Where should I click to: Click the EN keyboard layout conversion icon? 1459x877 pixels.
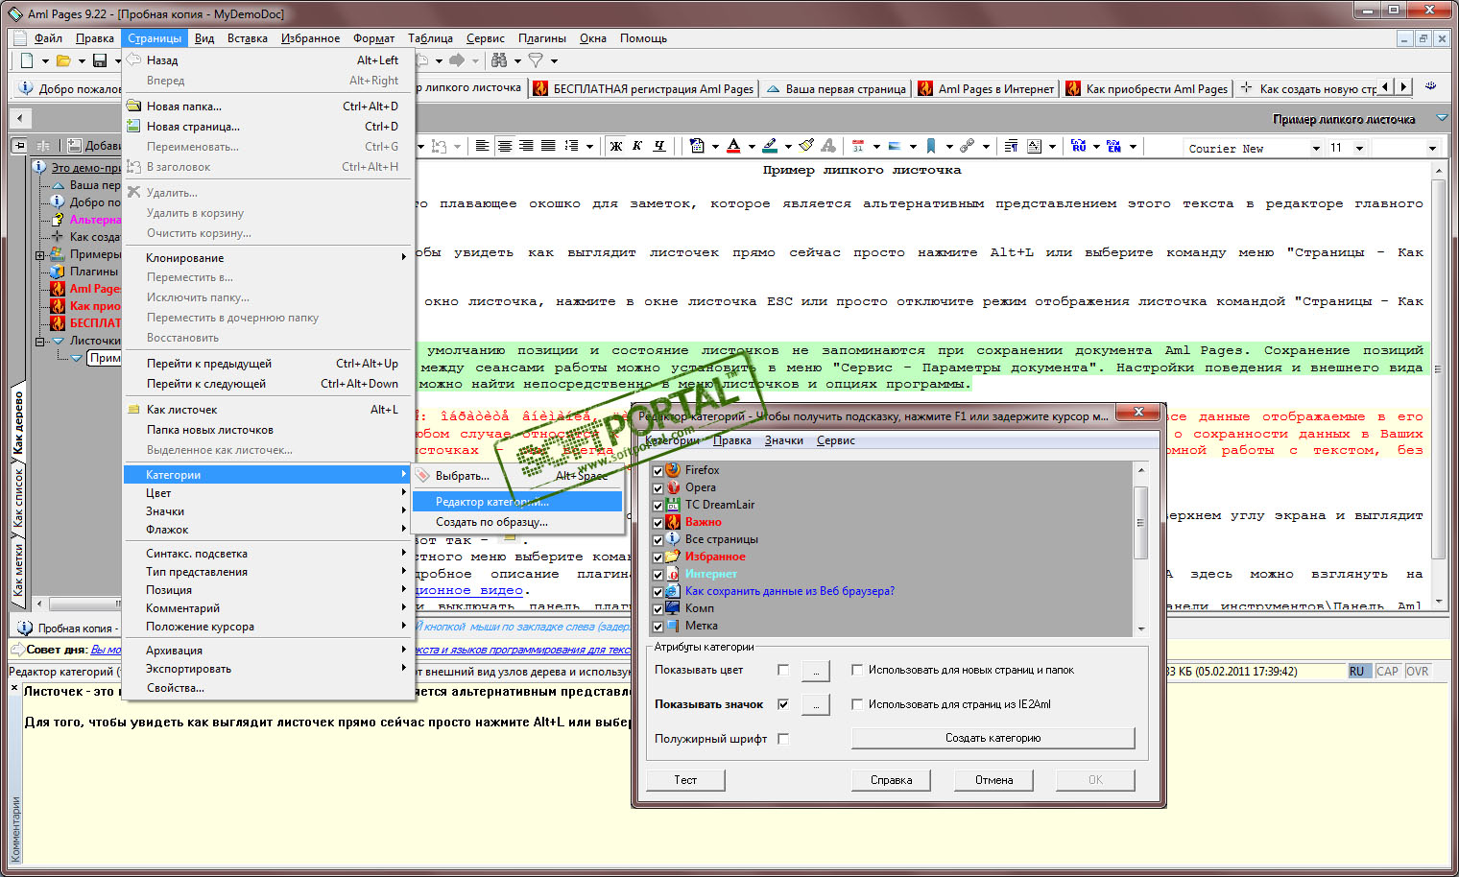(x=1114, y=146)
